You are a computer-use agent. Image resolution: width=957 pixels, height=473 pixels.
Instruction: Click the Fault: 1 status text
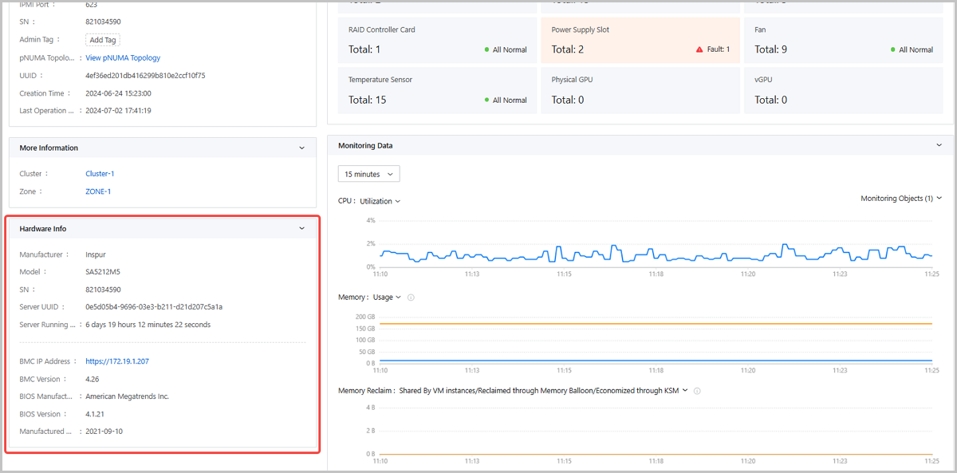click(x=719, y=49)
